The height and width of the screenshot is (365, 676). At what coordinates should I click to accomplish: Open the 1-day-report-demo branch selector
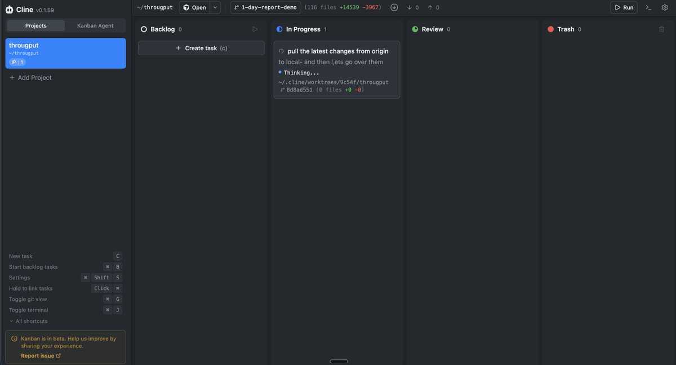point(265,7)
